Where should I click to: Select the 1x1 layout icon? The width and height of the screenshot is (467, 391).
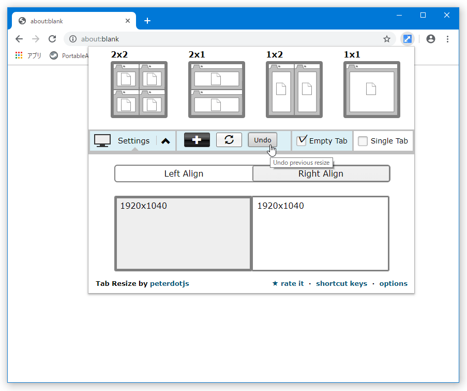tap(372, 90)
